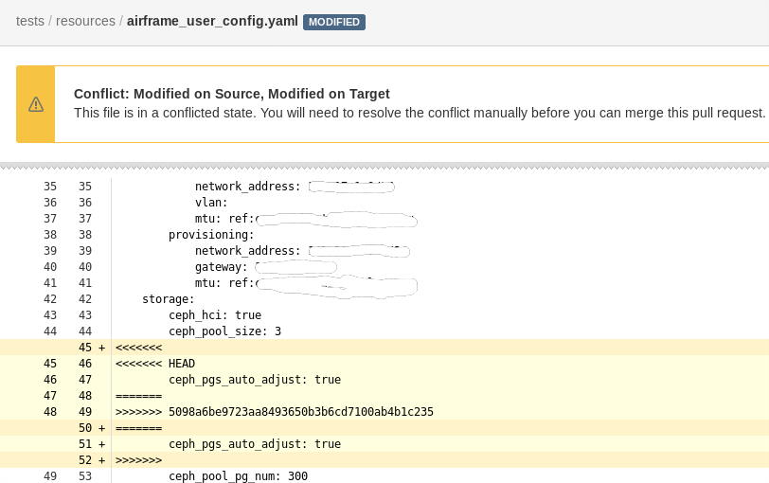The height and width of the screenshot is (483, 769).
Task: Click the '=======' separator on line 48
Action: coord(384,396)
